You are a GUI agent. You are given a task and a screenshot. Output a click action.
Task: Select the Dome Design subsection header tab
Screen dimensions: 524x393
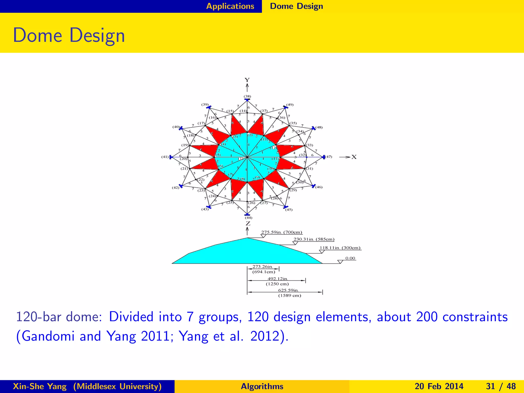point(297,6)
